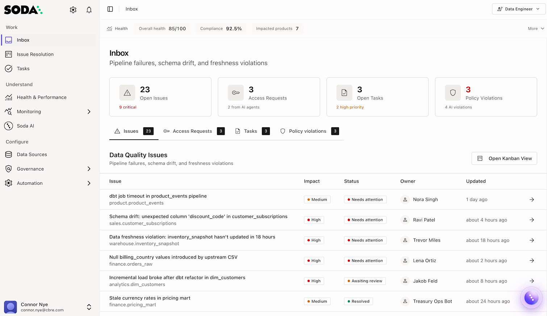Switch to the Policy violations tab
Screen dimensions: 547x316
310,131
